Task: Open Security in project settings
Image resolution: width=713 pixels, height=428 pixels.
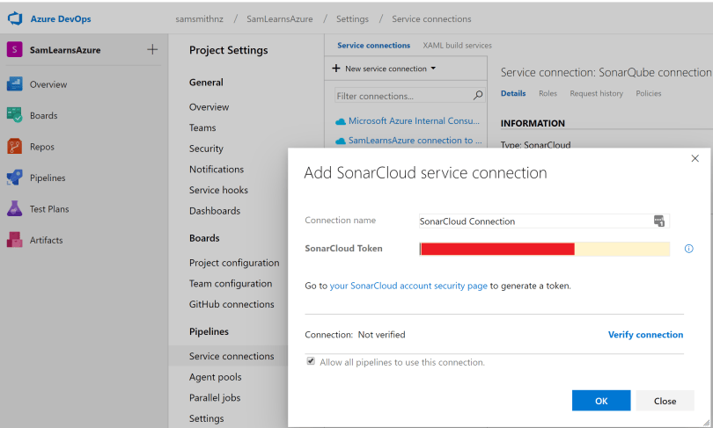Action: [206, 149]
